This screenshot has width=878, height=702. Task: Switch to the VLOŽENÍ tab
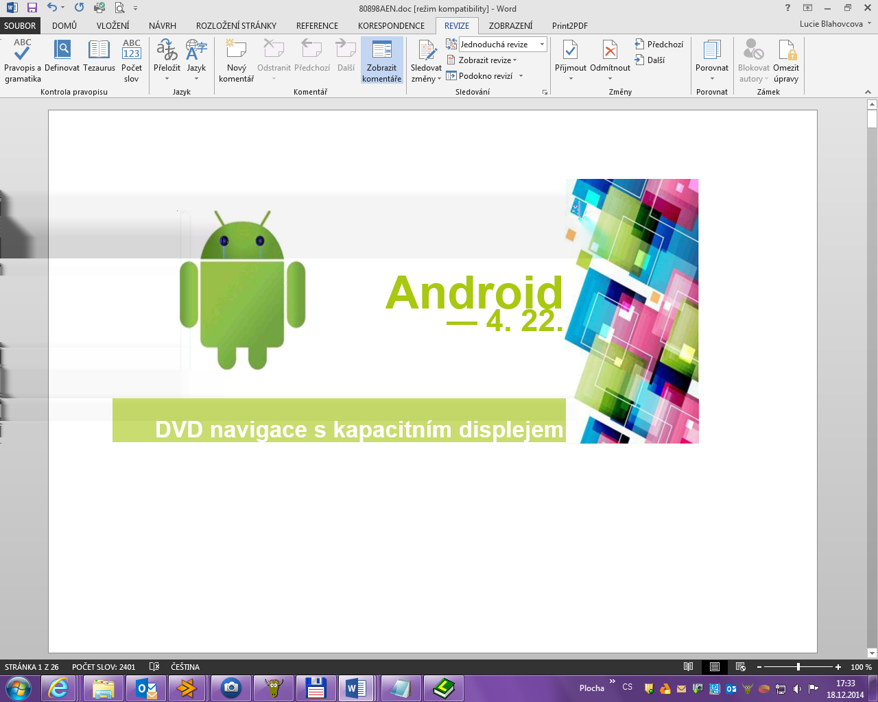pos(112,26)
